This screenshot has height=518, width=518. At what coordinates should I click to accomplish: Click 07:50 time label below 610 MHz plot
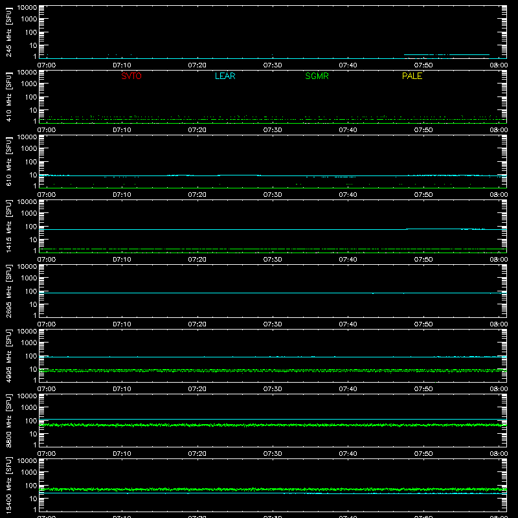click(x=423, y=195)
